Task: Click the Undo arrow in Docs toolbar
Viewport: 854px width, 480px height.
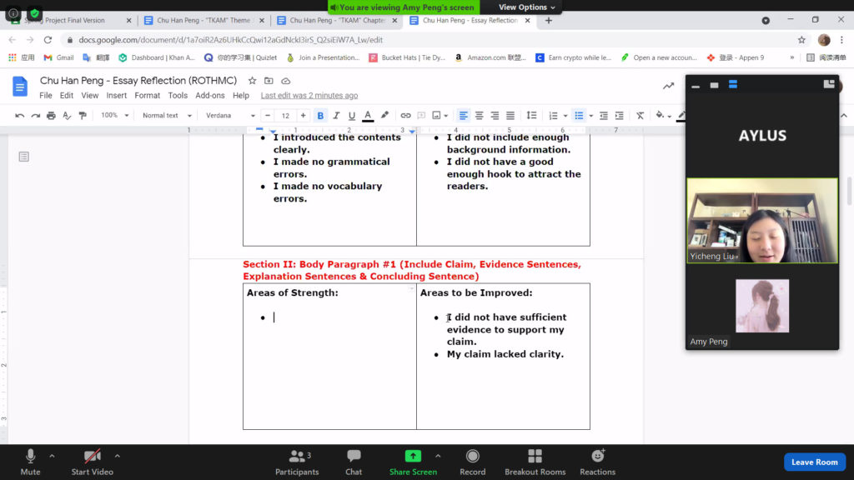Action: tap(20, 115)
